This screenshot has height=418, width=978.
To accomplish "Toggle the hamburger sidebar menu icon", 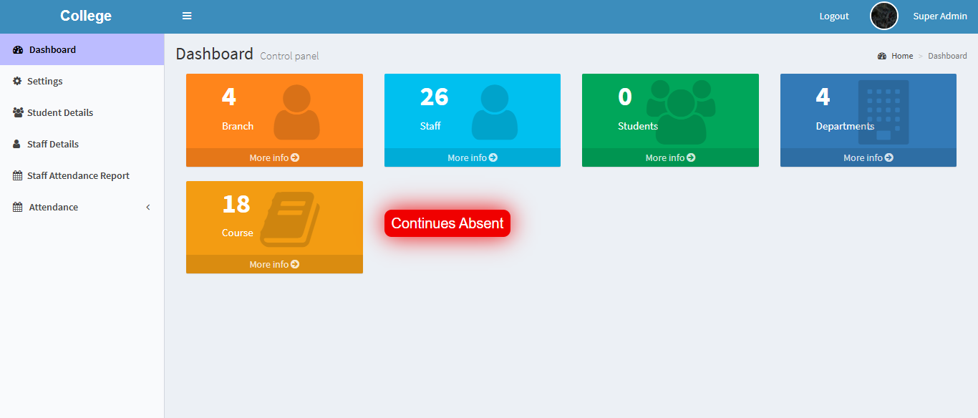I will point(187,16).
